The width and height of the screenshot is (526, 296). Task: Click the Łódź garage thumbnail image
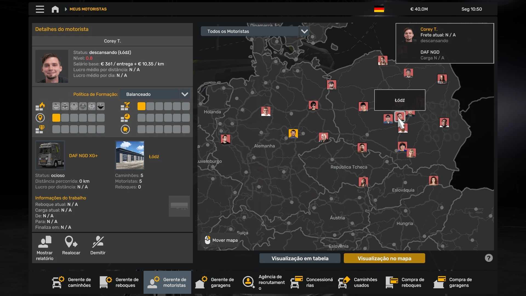(x=130, y=155)
